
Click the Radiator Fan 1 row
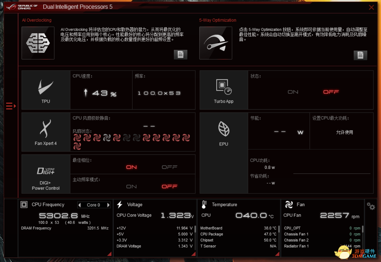(322, 246)
